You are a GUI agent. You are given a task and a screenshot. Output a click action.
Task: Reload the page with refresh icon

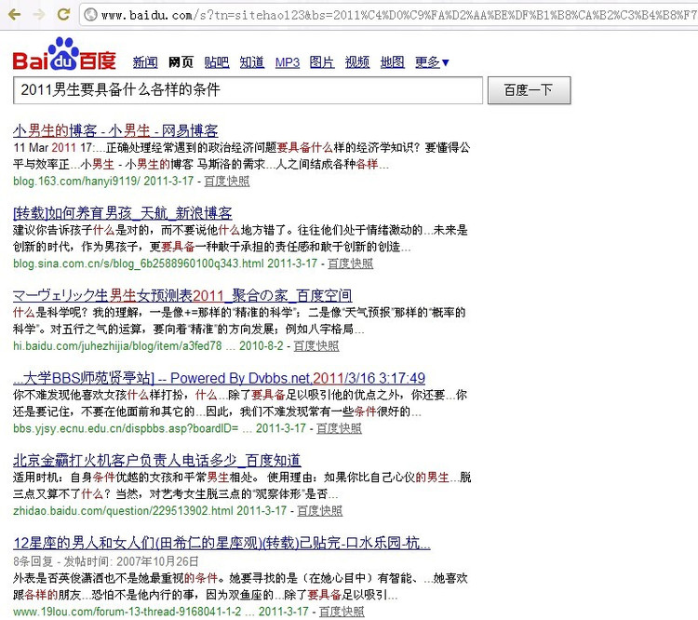pos(63,14)
